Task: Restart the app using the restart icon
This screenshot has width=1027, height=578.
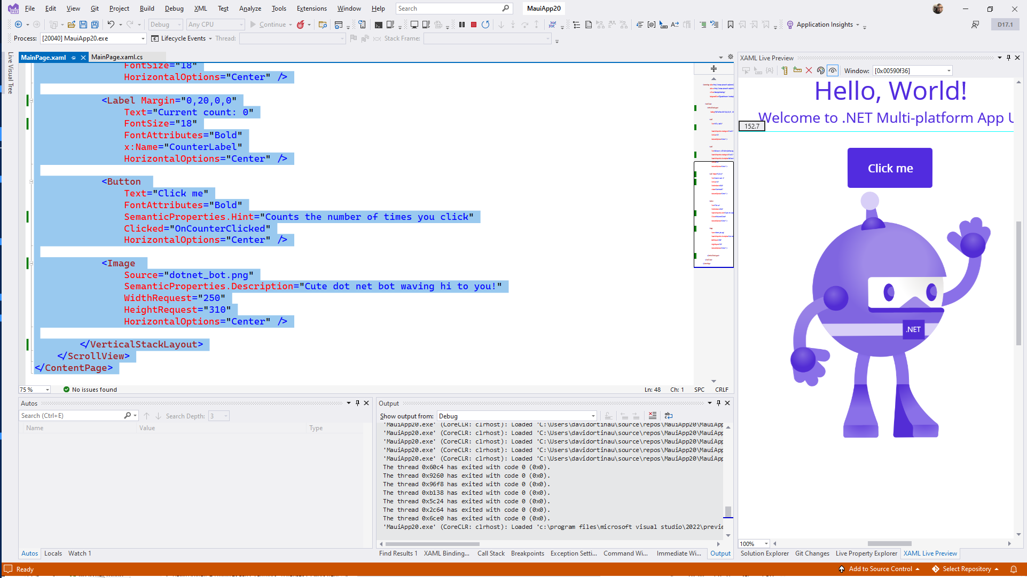Action: 485,25
